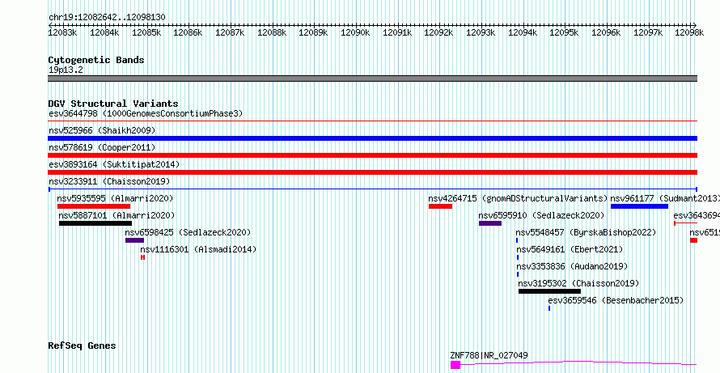
Task: Click the 12083k ruler tick label
Action: (62, 32)
